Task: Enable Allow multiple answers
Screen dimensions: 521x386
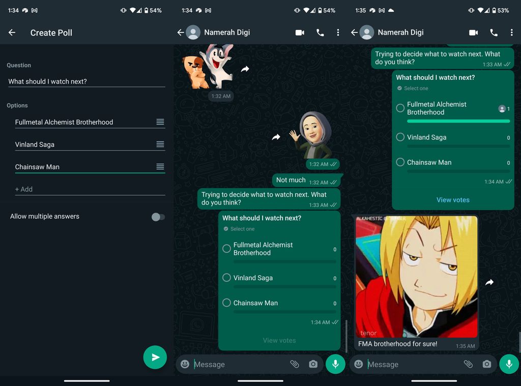Action: tap(158, 216)
